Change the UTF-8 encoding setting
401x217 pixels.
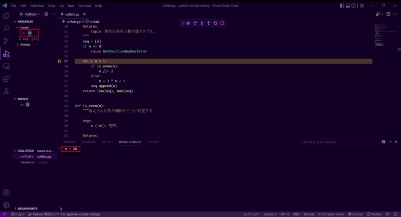[x=285, y=214]
